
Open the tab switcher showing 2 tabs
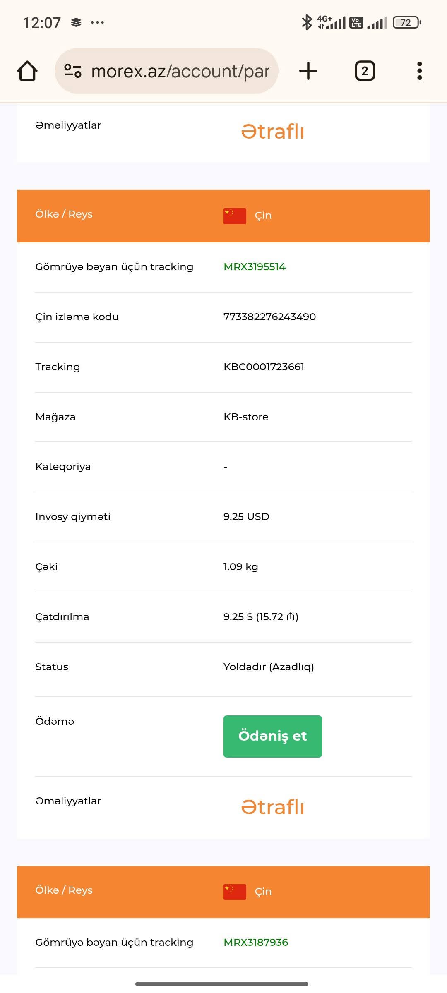(x=365, y=71)
